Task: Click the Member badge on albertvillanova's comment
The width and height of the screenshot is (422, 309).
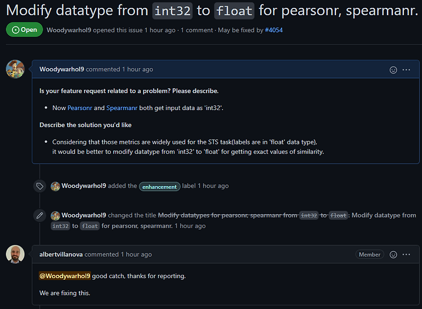Action: pos(370,255)
